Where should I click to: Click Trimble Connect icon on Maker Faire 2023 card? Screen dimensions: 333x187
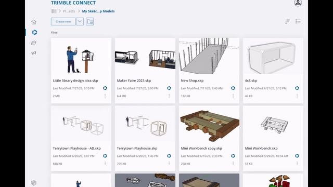tap(169, 88)
